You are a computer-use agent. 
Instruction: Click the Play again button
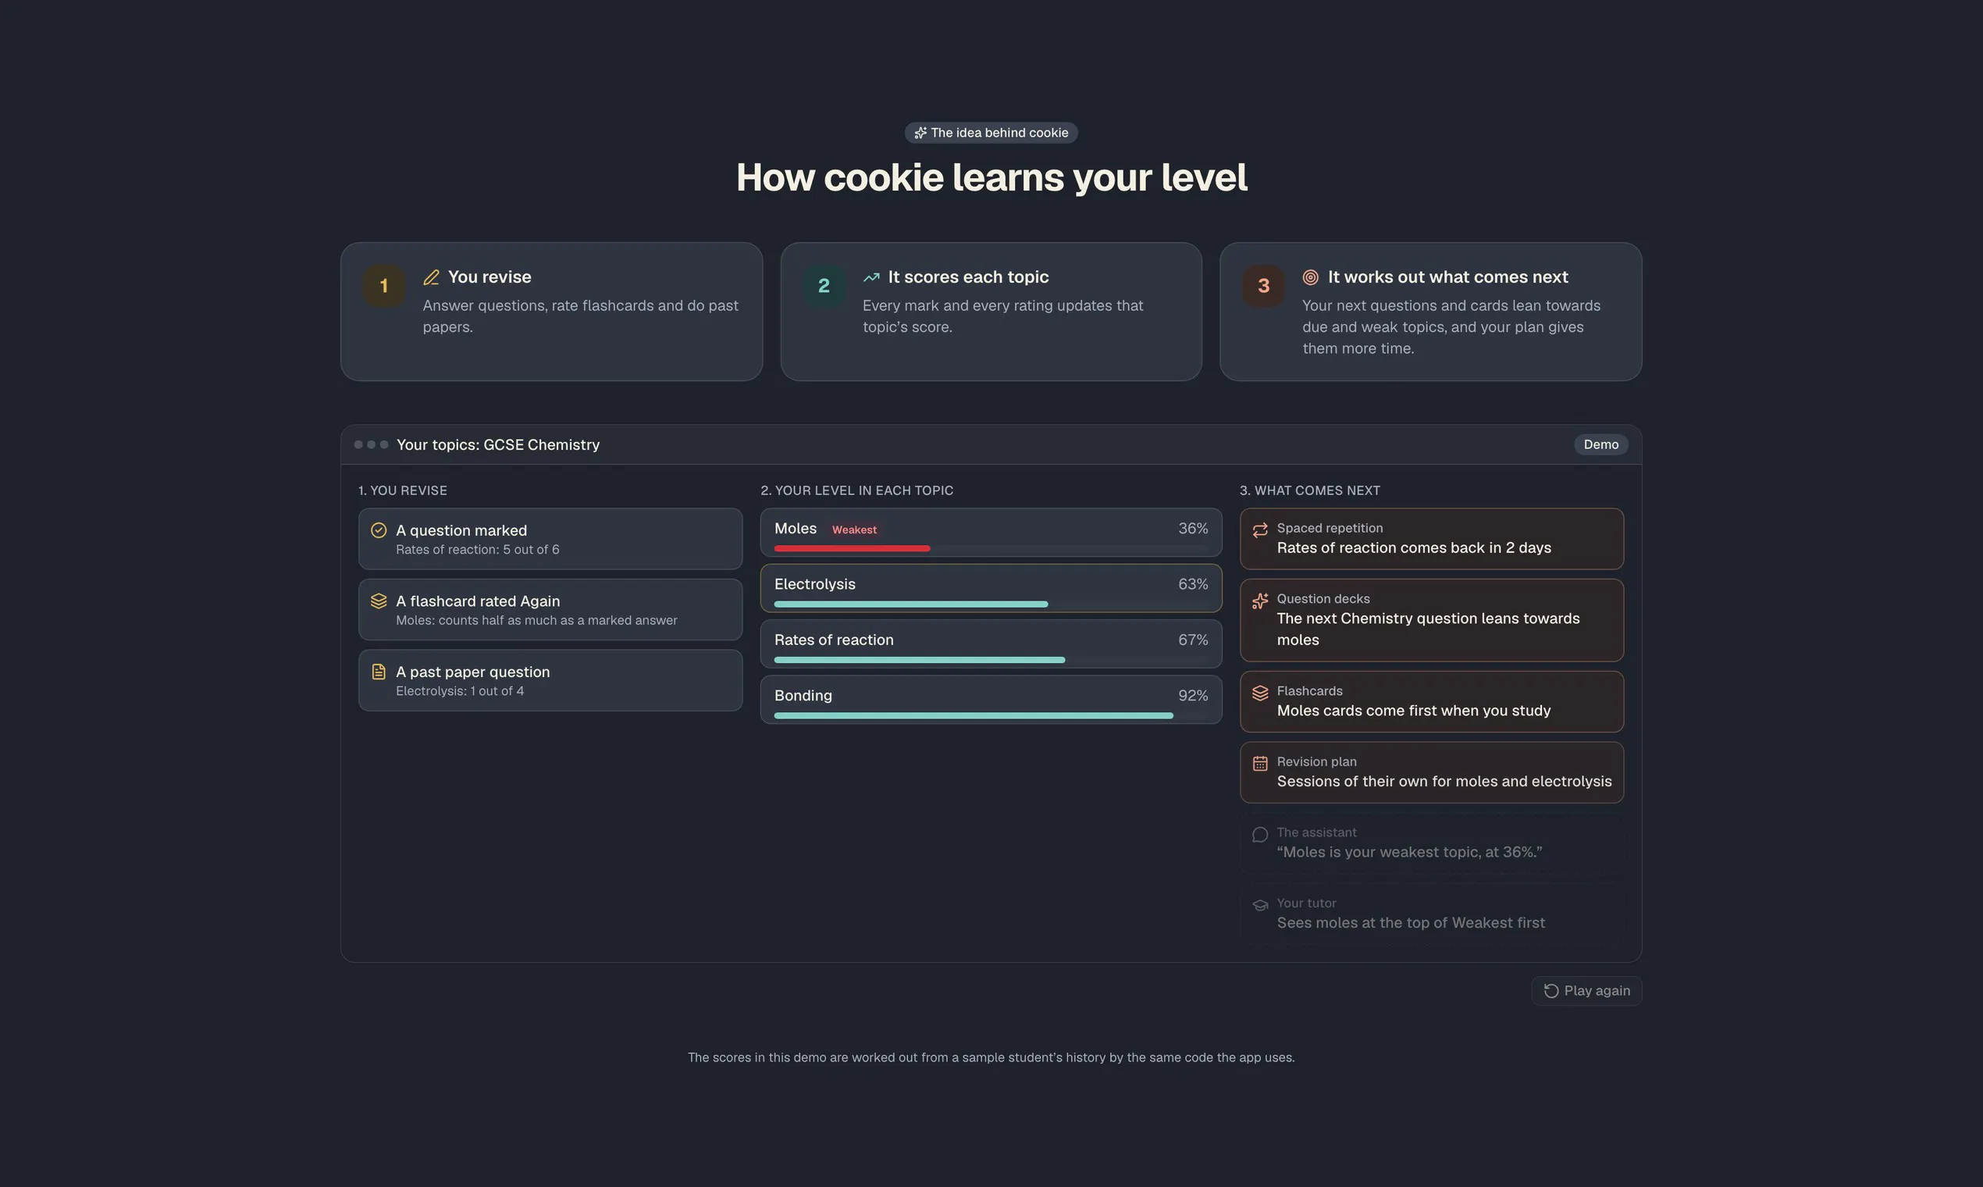click(x=1586, y=990)
